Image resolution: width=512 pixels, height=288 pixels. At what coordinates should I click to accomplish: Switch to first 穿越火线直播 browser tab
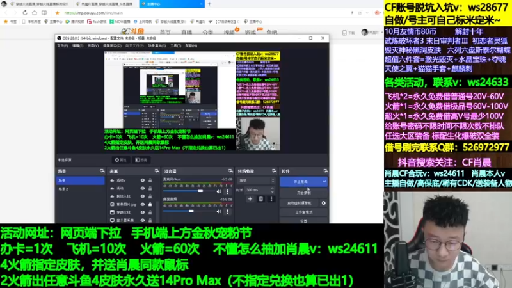[39, 4]
